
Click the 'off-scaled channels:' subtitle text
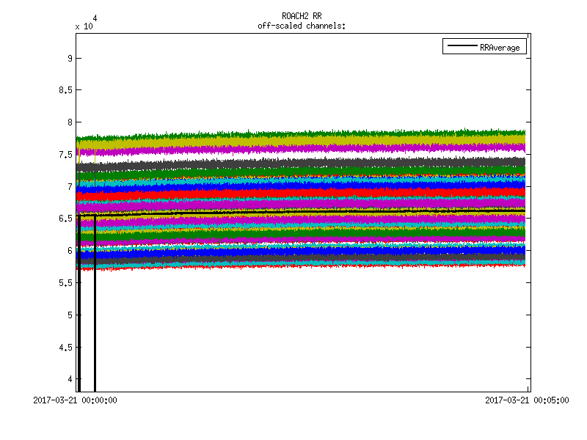click(302, 26)
